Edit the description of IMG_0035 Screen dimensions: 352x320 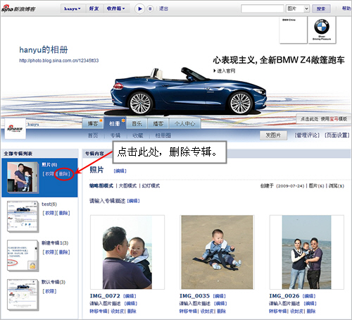point(220,304)
